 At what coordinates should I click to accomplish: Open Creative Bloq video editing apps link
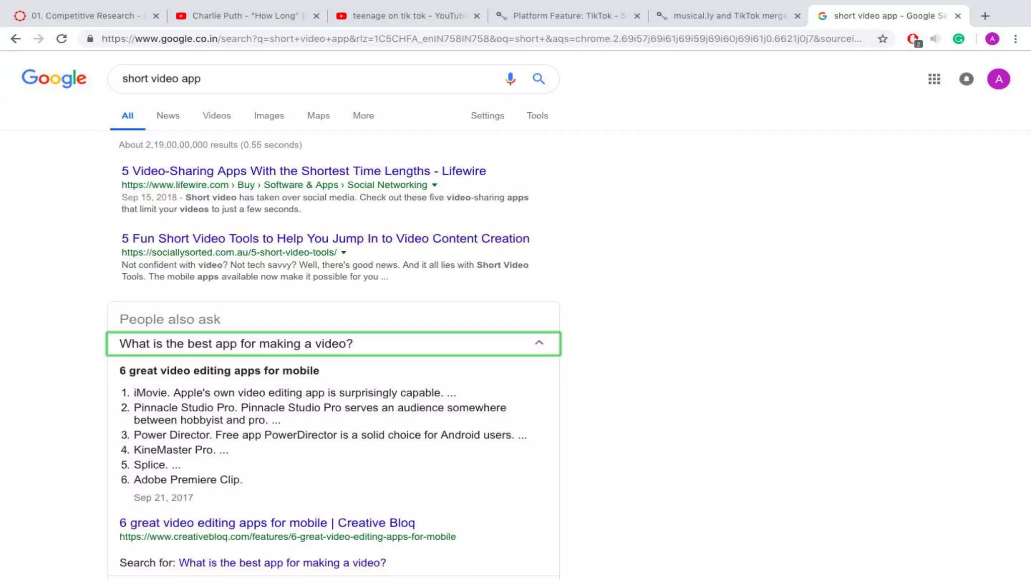[x=267, y=523]
